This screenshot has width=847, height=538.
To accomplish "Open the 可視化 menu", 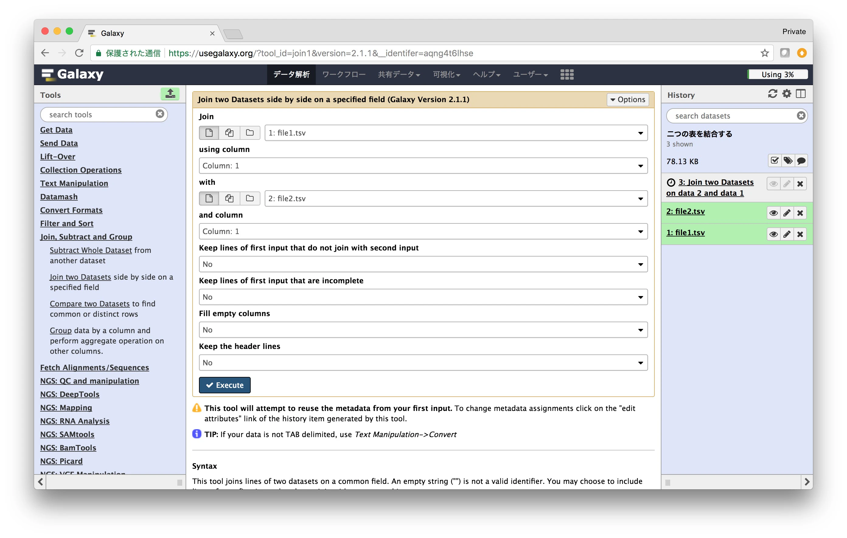I will point(446,74).
